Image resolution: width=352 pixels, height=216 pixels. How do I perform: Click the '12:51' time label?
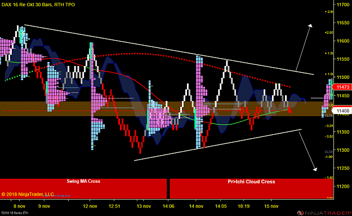coord(114,206)
